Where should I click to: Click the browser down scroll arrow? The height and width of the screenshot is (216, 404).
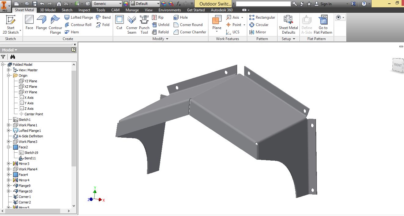click(x=74, y=206)
